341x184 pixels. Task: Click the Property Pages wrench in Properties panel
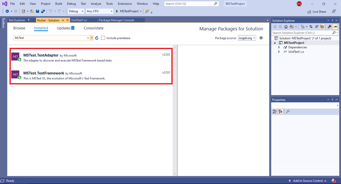pos(288,112)
